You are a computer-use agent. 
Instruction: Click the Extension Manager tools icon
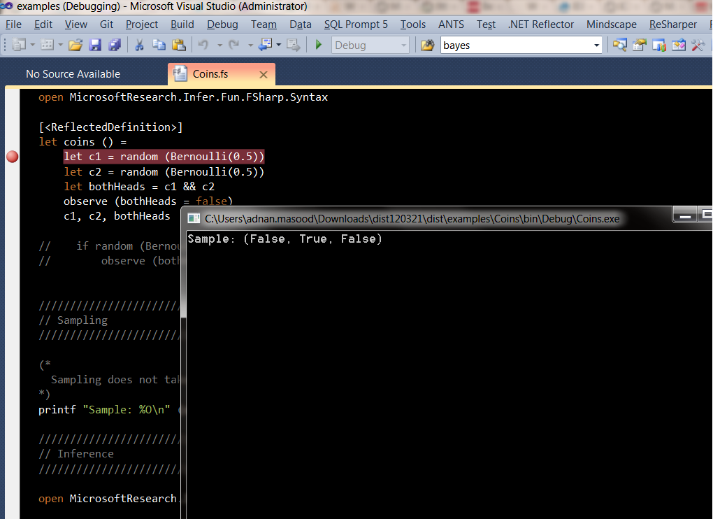pos(698,45)
